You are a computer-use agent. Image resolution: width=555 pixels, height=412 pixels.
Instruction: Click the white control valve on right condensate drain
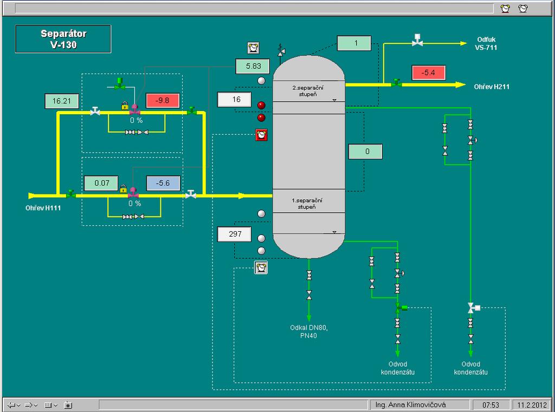coord(474,308)
